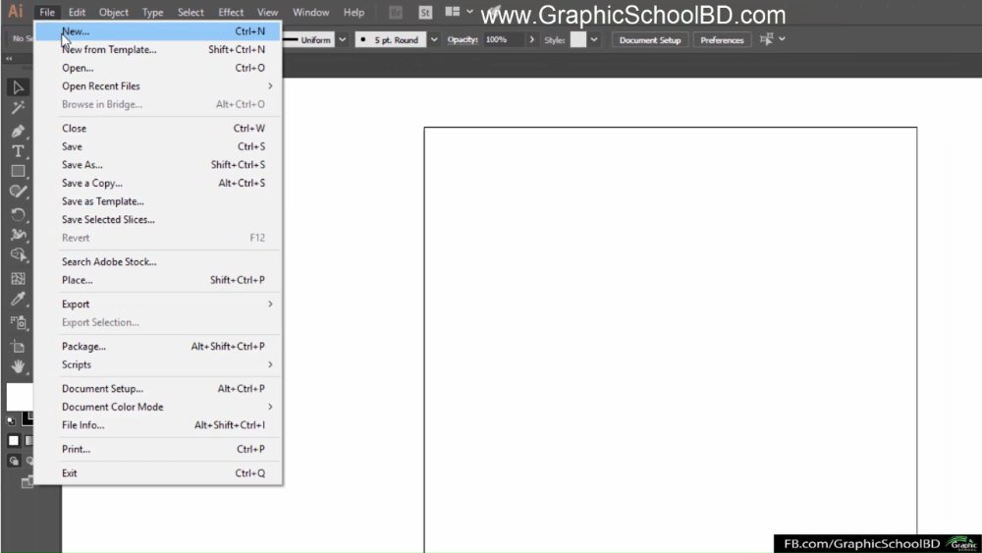
Task: Click the Align to selection icon
Action: pyautogui.click(x=767, y=39)
